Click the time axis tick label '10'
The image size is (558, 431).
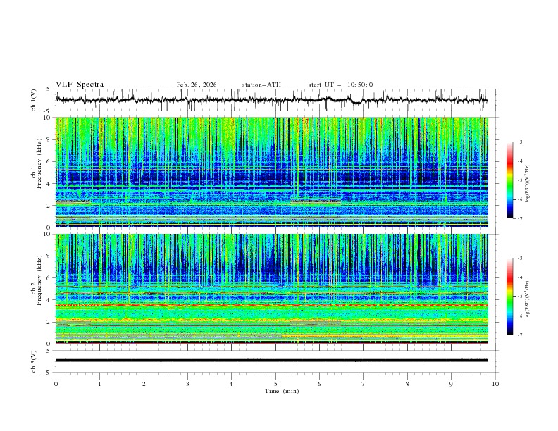click(x=495, y=384)
